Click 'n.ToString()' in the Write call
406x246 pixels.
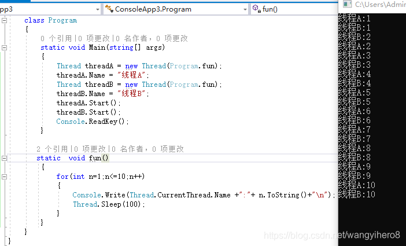click(x=282, y=195)
